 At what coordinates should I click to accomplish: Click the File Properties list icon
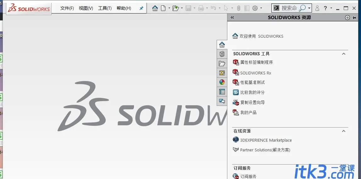click(247, 8)
